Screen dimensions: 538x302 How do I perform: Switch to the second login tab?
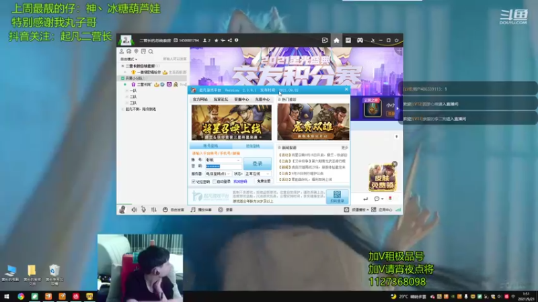[253, 146]
